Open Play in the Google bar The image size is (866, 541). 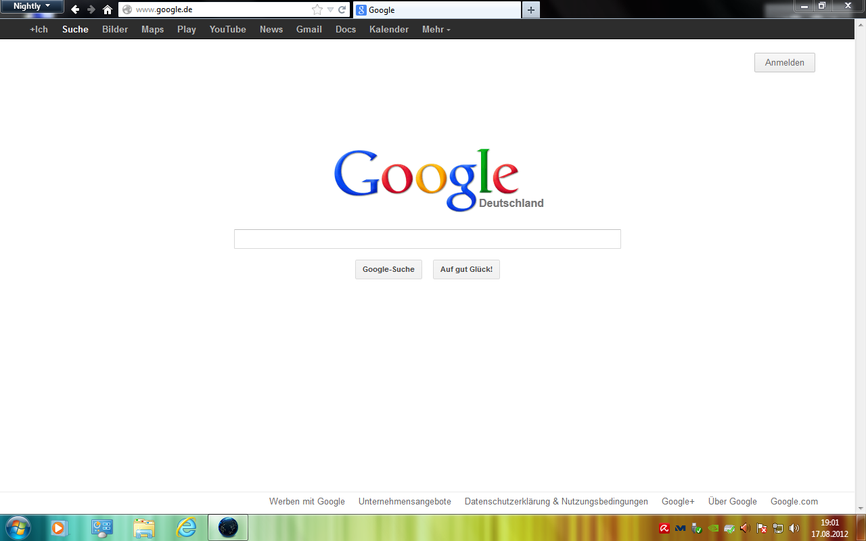point(187,29)
